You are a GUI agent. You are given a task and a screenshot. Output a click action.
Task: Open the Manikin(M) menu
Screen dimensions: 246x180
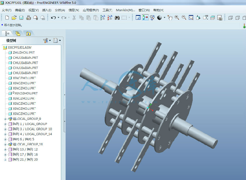tap(125, 10)
